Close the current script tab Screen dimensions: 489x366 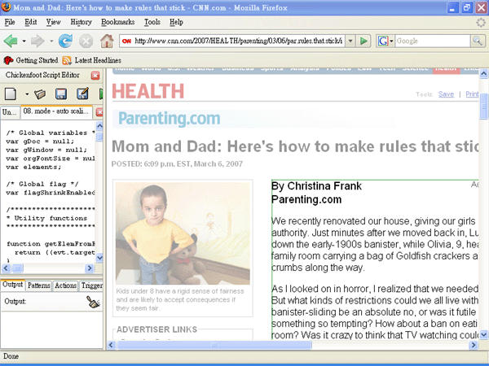click(x=99, y=112)
